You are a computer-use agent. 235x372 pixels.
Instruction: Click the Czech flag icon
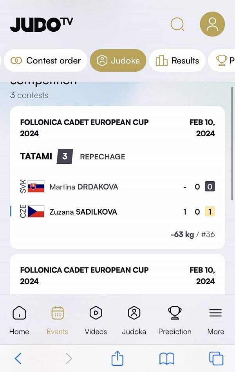(36, 212)
